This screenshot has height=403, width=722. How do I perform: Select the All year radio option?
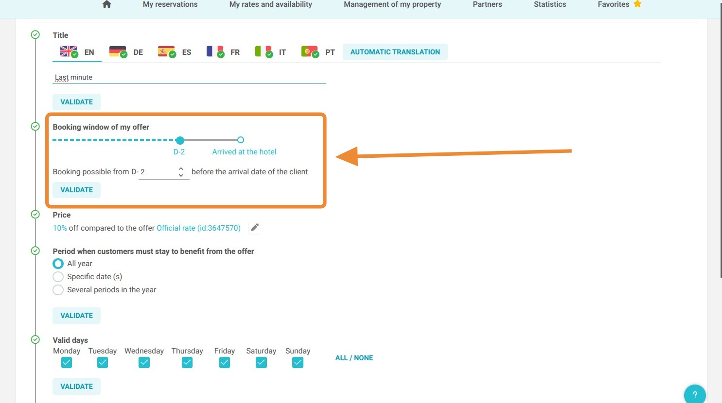[x=58, y=263]
